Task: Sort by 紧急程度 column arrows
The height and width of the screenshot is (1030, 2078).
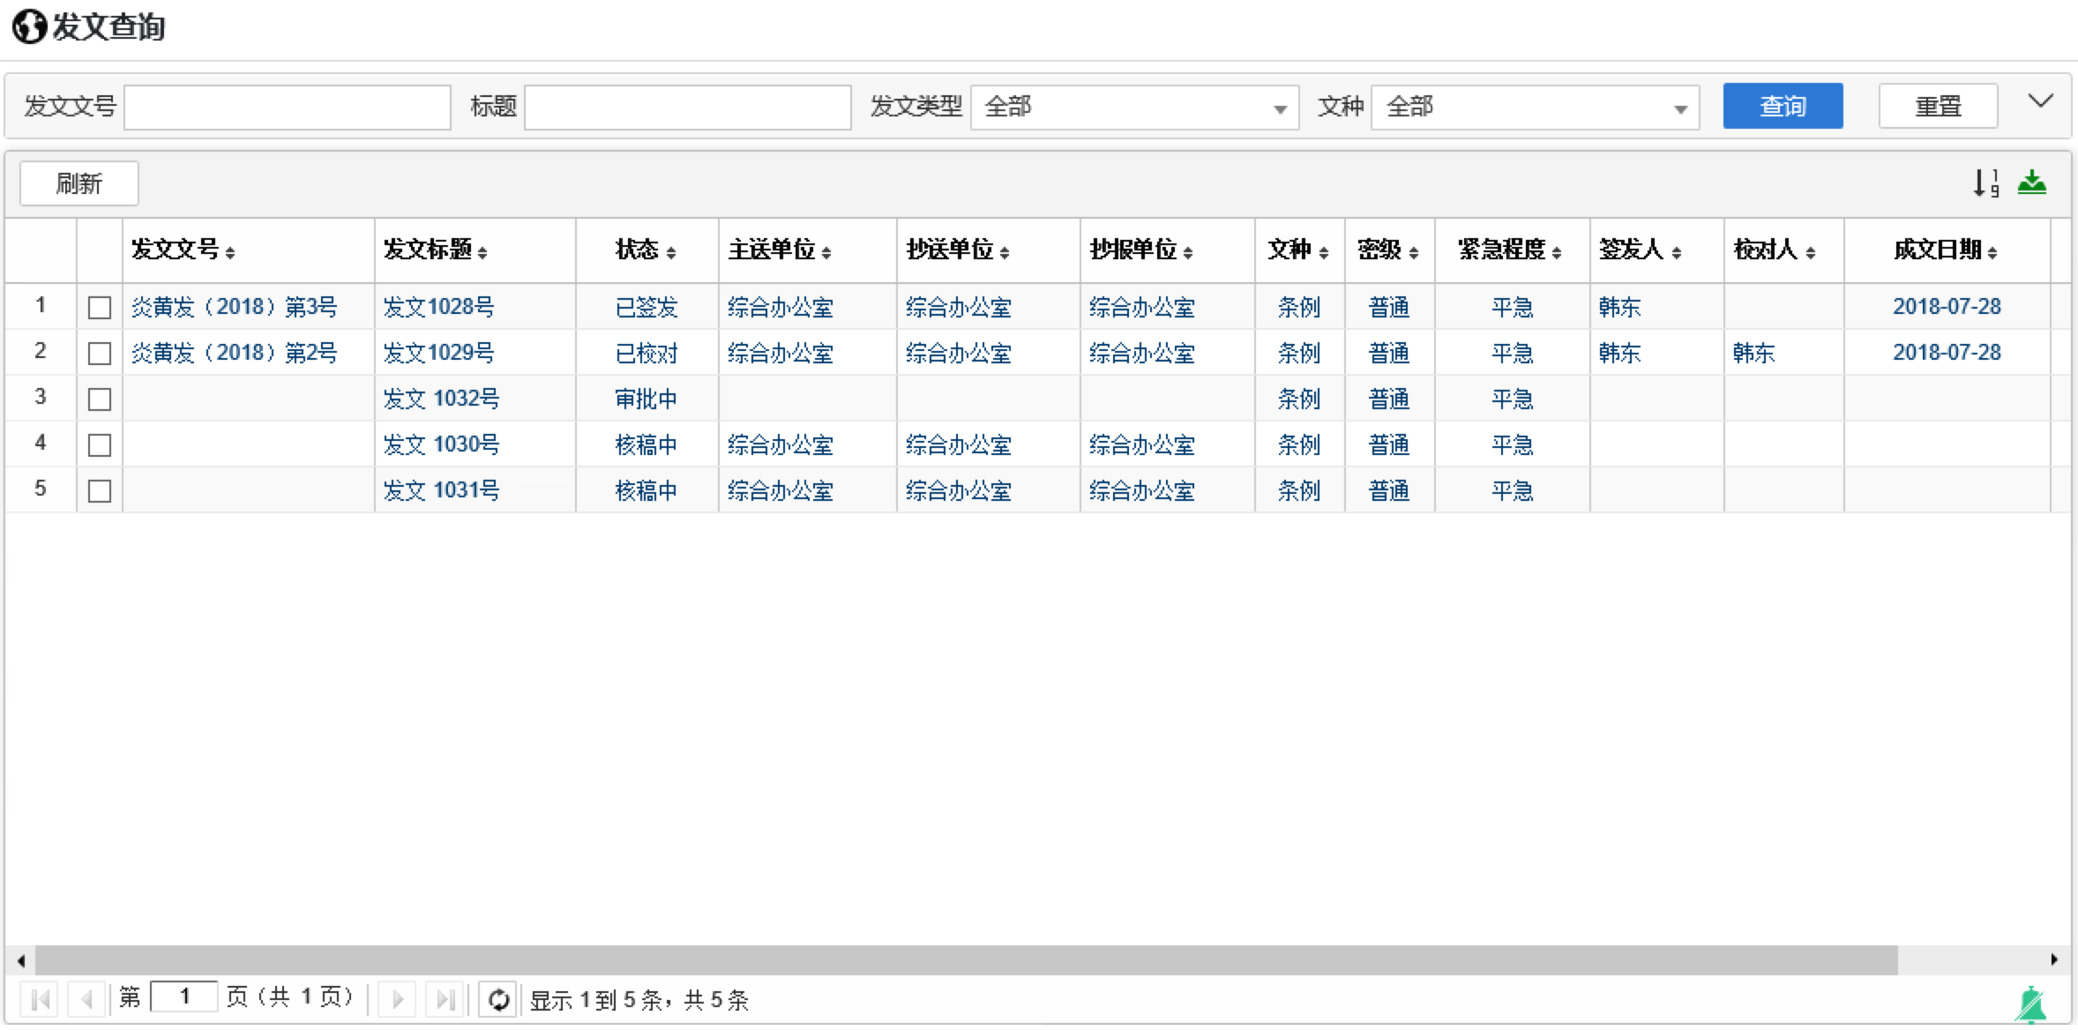Action: click(1557, 252)
